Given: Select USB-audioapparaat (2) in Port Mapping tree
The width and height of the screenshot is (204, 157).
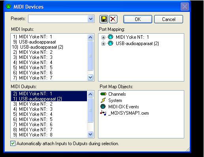Looking at the screenshot, I should pyautogui.click(x=137, y=44).
